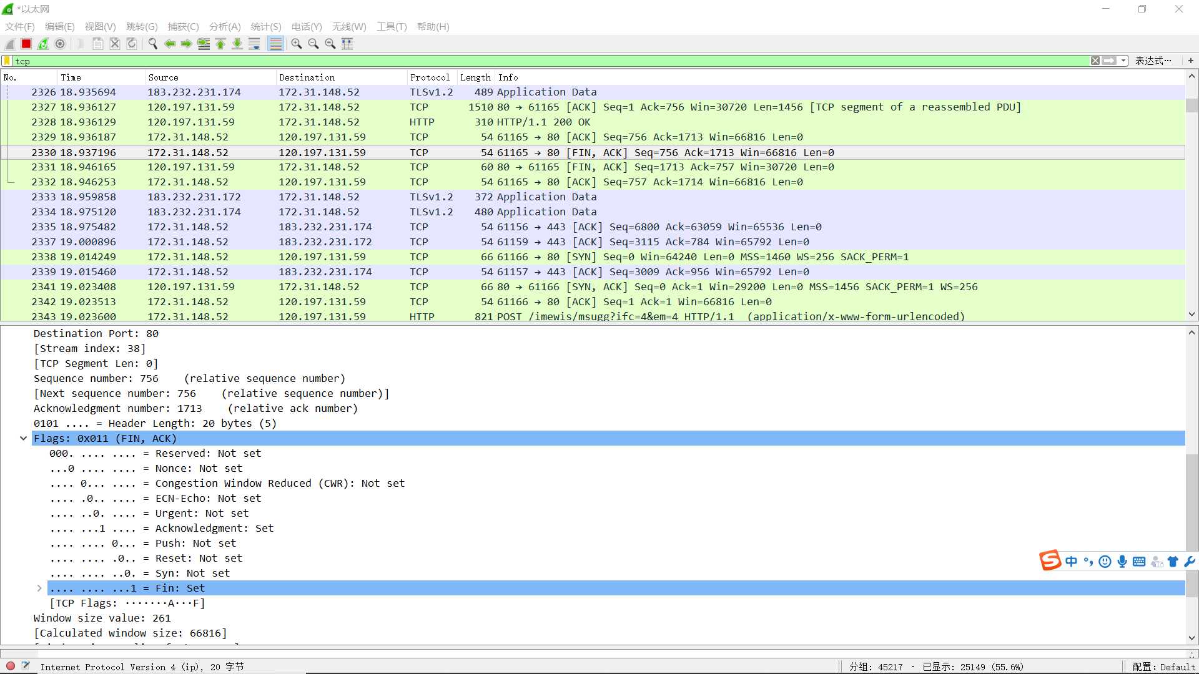
Task: Clear the display filter X button
Action: (x=1095, y=61)
